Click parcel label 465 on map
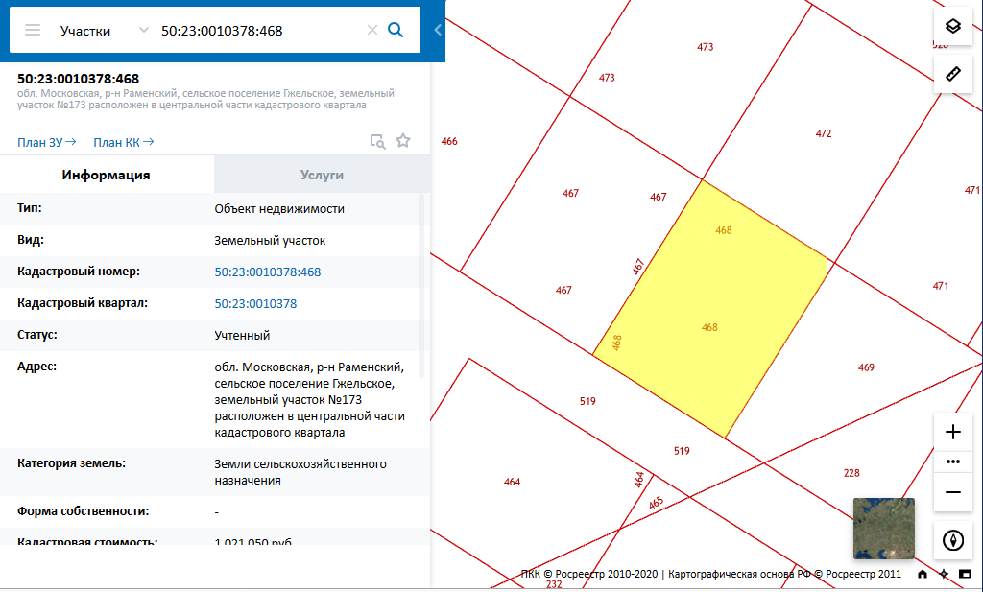Image resolution: width=983 pixels, height=592 pixels. click(x=656, y=503)
